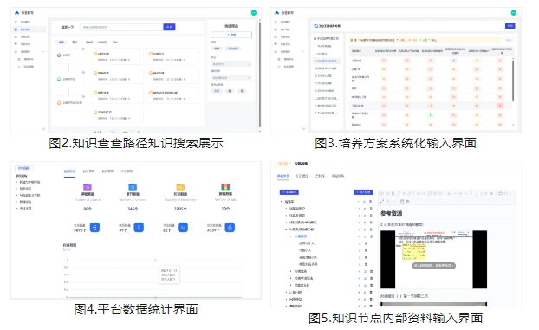
Task: Click the purple course-count folder icon
Action: pyautogui.click(x=88, y=187)
